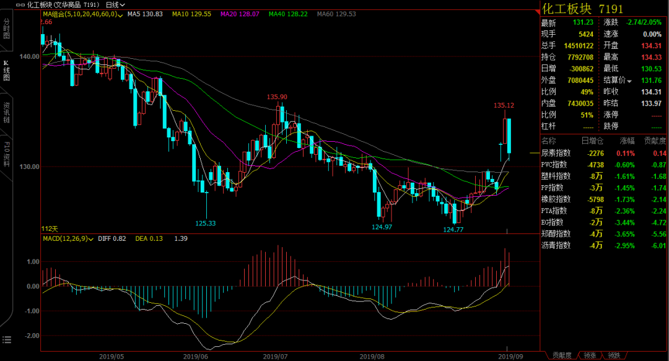Sort by the 日增仓 column header
Image resolution: width=669 pixels, height=361 pixels.
(x=593, y=141)
